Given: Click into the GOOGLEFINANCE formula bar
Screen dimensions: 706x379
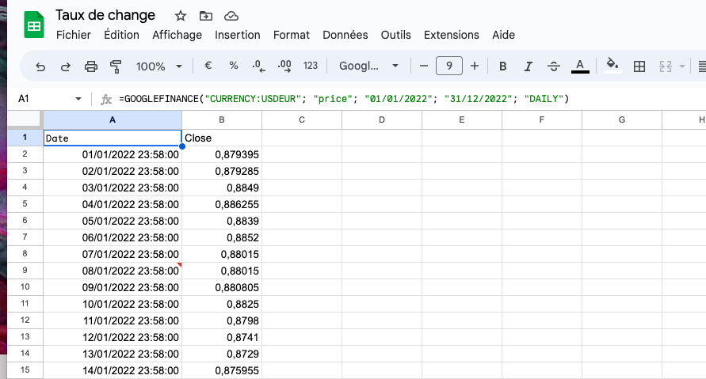Looking at the screenshot, I should (345, 98).
